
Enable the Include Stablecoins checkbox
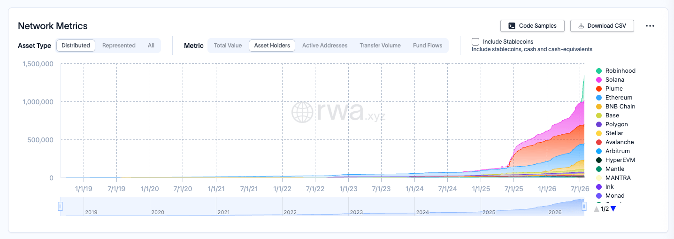coord(475,42)
